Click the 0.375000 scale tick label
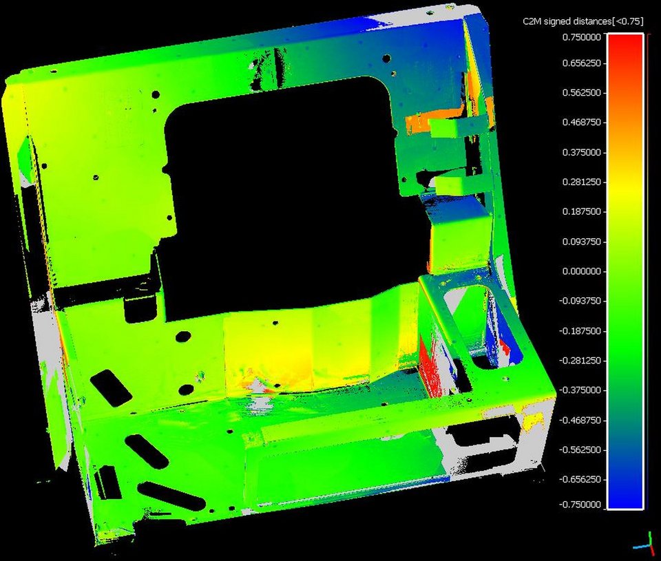Screen dimensions: 661x561 [x=583, y=152]
